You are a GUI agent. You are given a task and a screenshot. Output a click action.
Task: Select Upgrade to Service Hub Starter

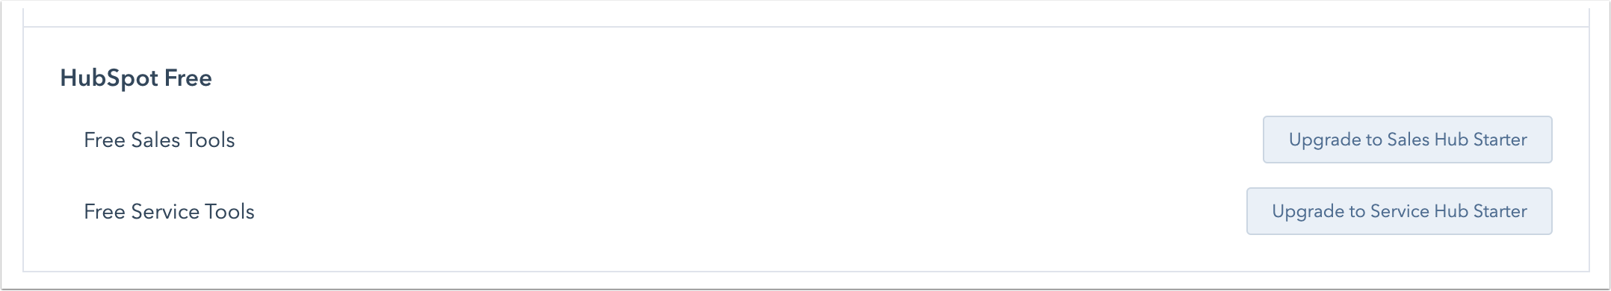coord(1399,211)
